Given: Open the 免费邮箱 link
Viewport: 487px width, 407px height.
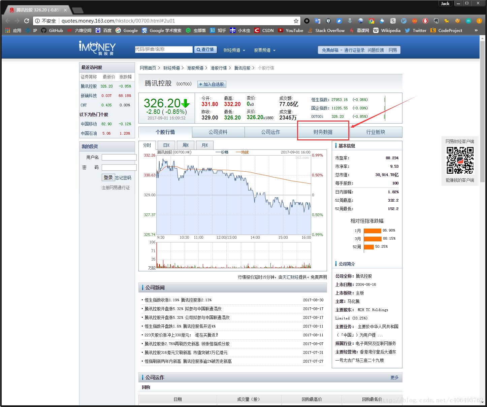Looking at the screenshot, I should 330,50.
